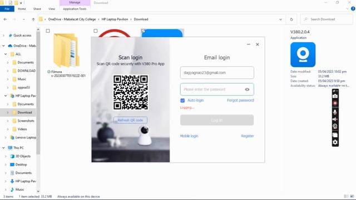
Task: Switch to large icons view in status bar
Action: point(352,196)
